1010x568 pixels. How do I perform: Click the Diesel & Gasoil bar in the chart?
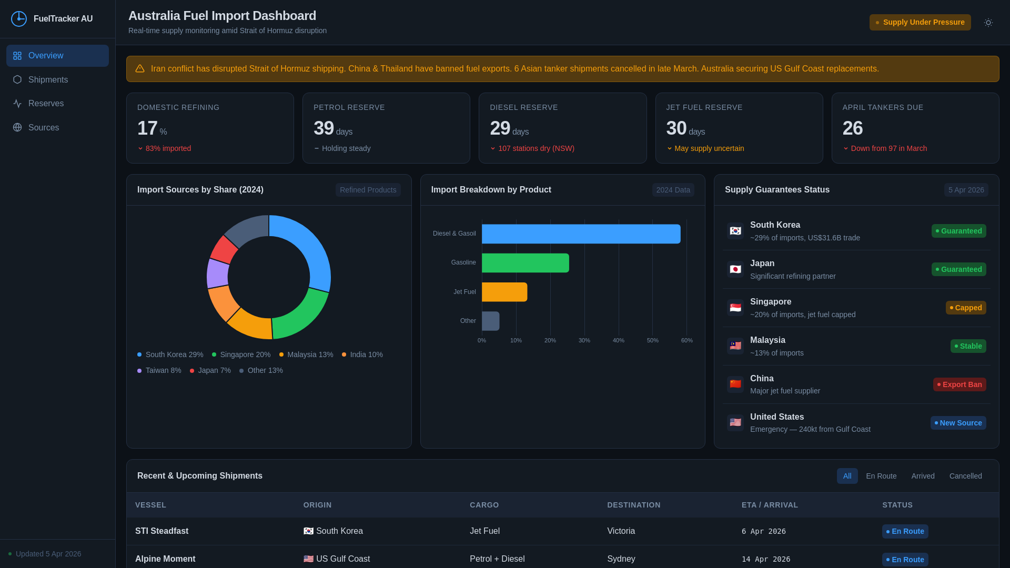coord(581,234)
